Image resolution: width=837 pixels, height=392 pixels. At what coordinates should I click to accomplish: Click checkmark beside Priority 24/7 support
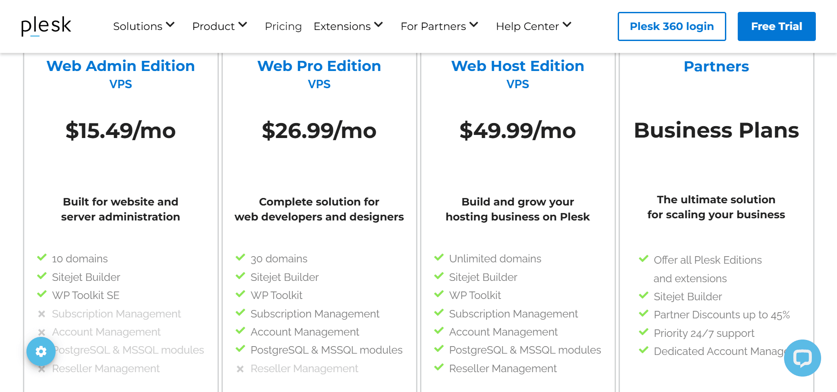coord(644,332)
